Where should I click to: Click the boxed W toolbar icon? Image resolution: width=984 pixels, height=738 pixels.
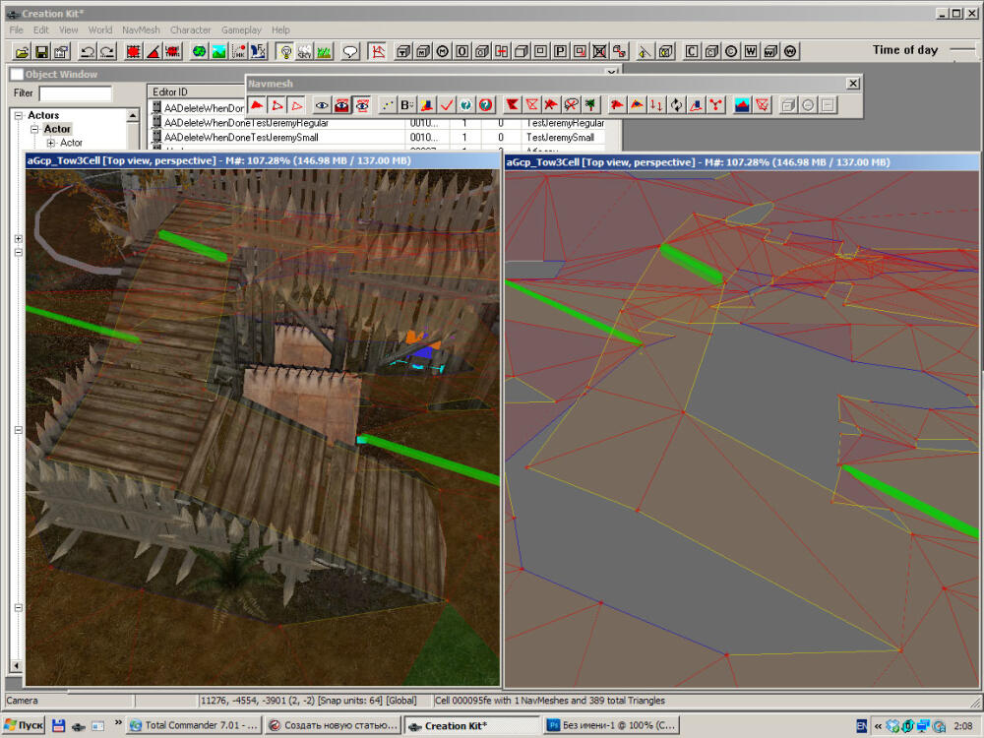tap(751, 51)
